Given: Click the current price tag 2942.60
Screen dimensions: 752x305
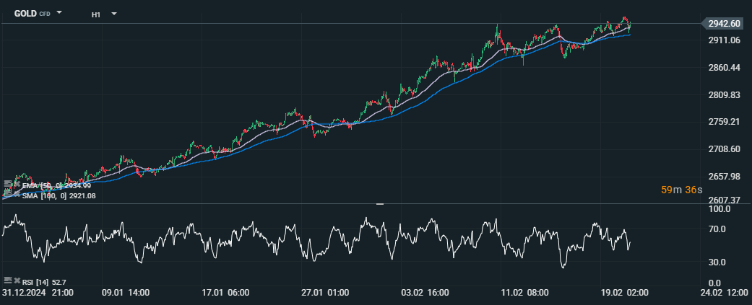Looking at the screenshot, I should pos(723,24).
